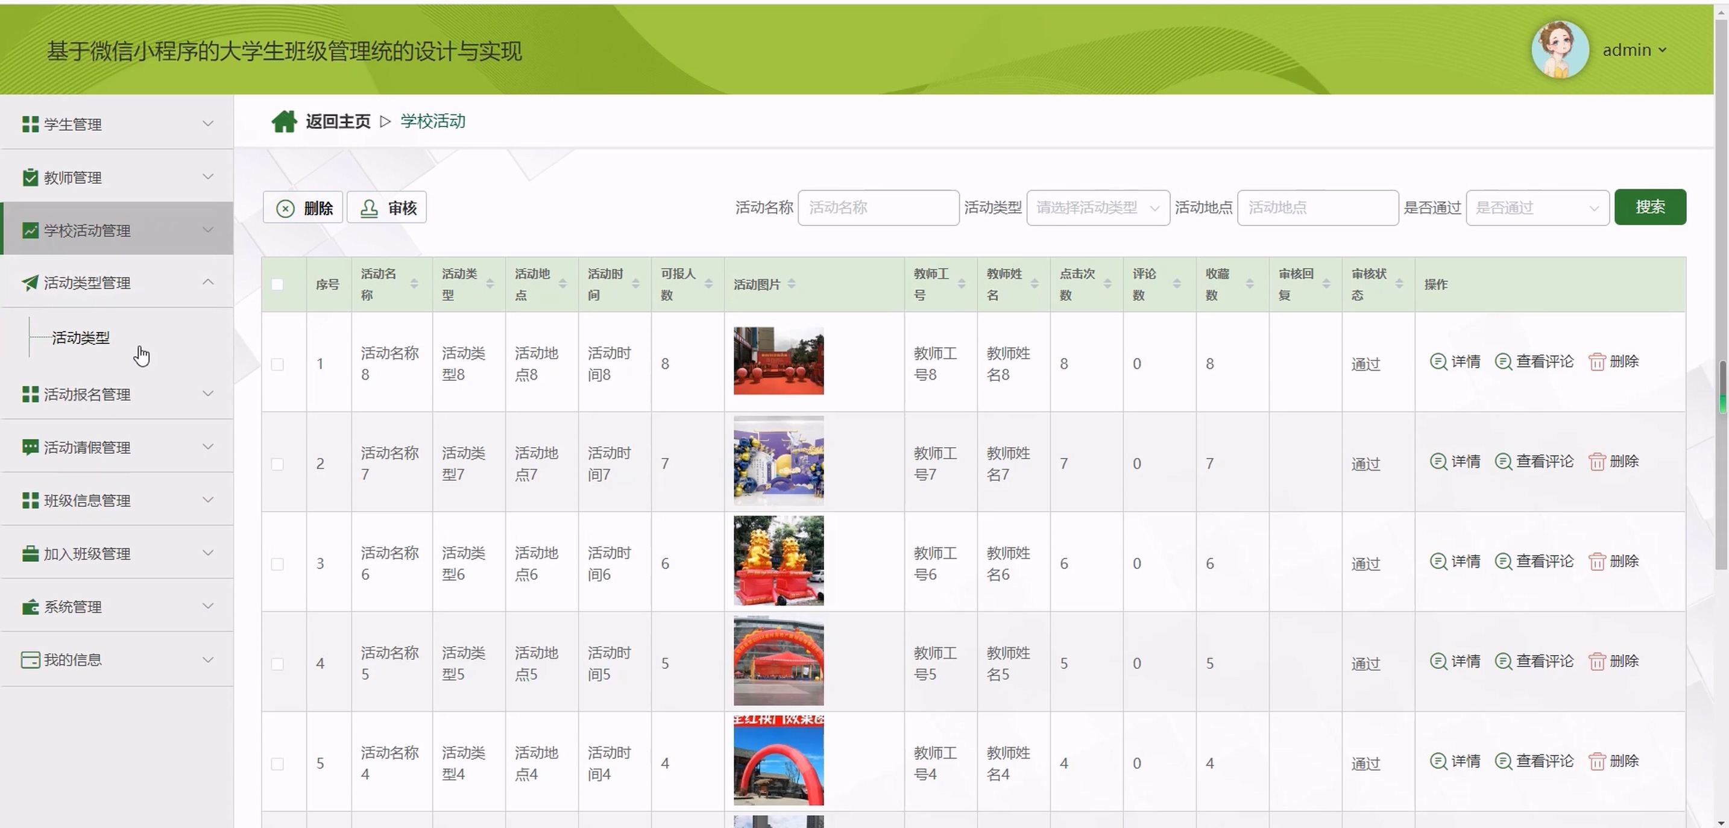The height and width of the screenshot is (828, 1729).
Task: Expand 教师管理 chevron
Action: [x=208, y=177]
